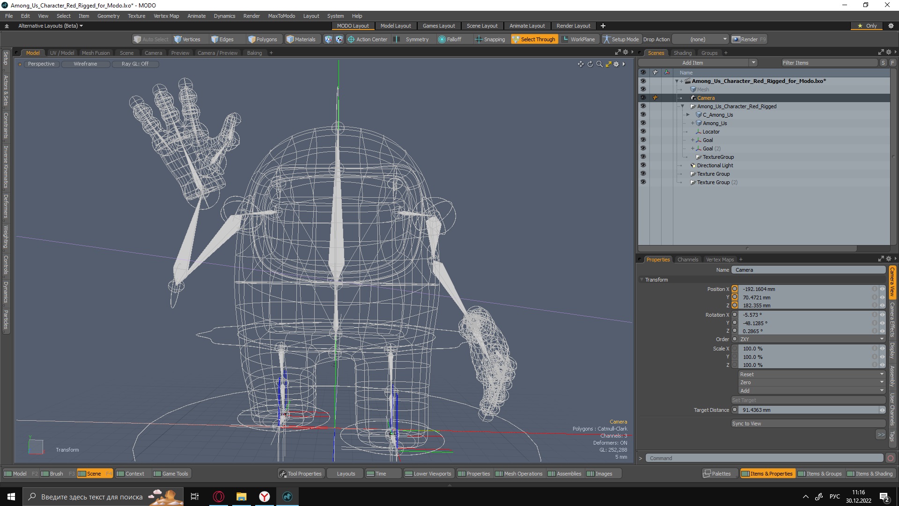Collapse the Transform section
The height and width of the screenshot is (506, 899).
[641, 280]
